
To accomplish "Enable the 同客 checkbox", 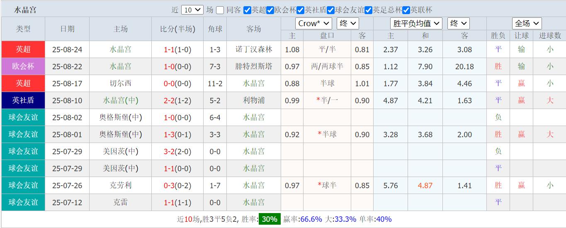I will click(220, 10).
